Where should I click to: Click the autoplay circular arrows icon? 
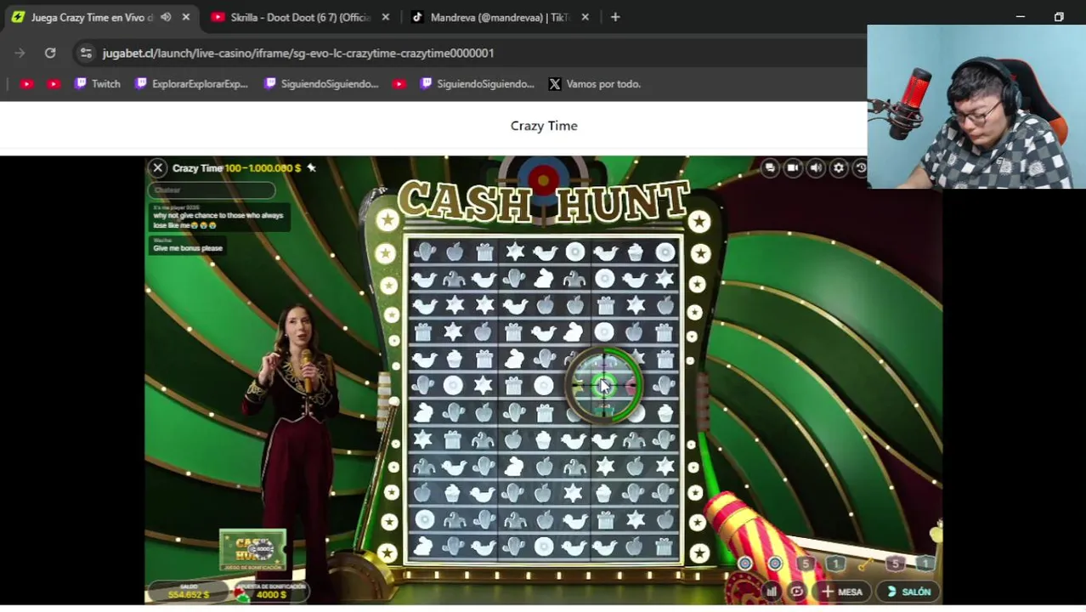[x=797, y=592]
